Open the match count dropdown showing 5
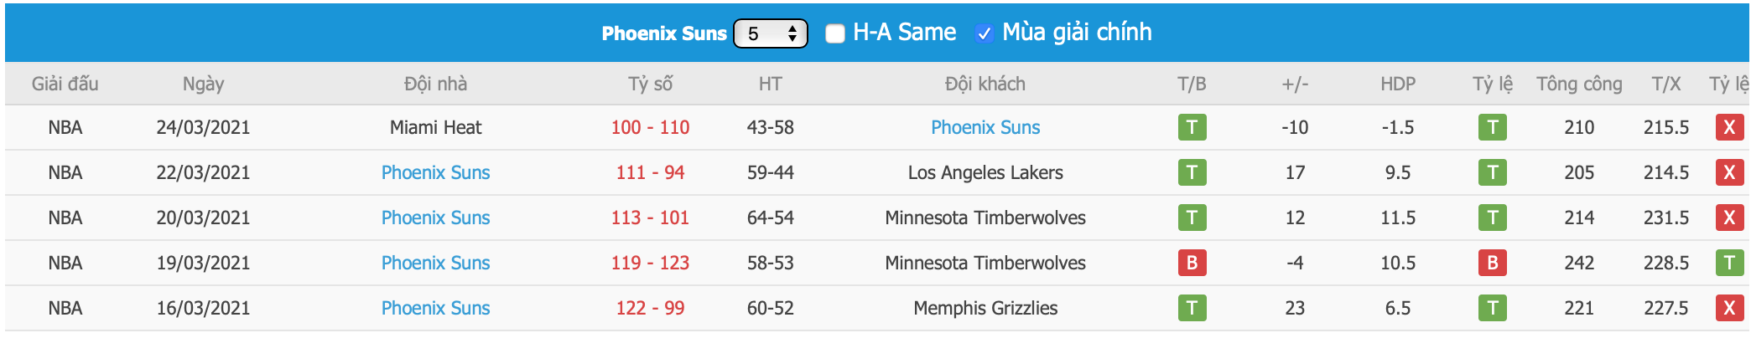Viewport: 1751px width, 338px height. 770,33
